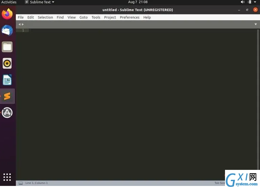Open LibreOffice Writer from the dock
Image resolution: width=260 pixels, height=187 pixels.
[7, 80]
